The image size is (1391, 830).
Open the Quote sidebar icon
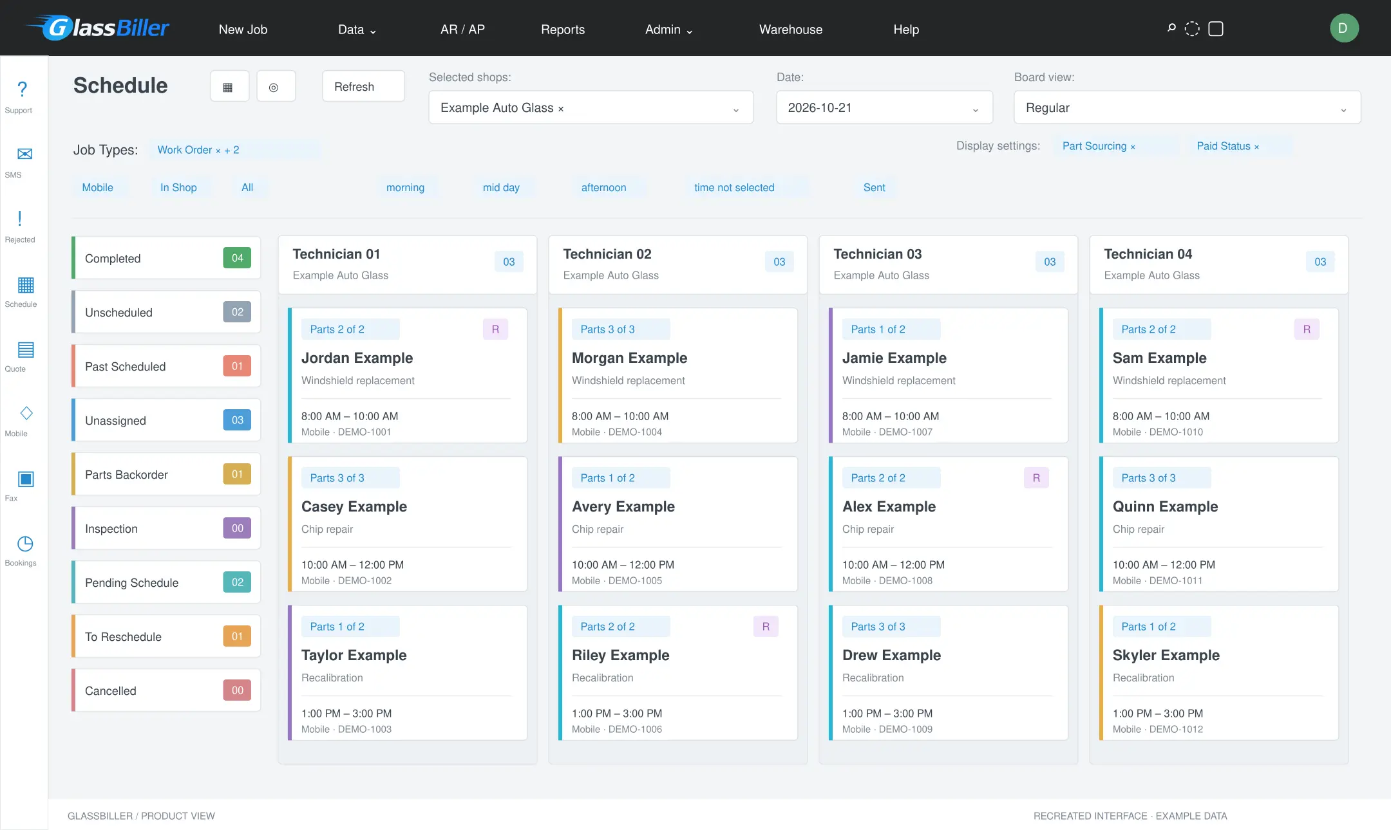26,349
